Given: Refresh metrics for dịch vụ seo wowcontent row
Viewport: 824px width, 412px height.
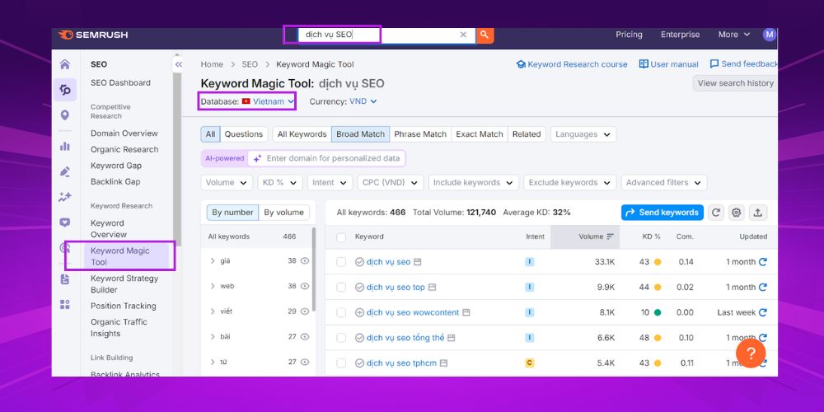Looking at the screenshot, I should 762,312.
